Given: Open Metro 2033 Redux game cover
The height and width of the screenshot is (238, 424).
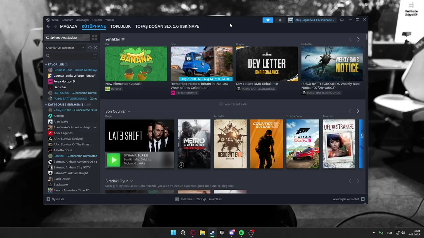Looking at the screenshot, I should (x=194, y=144).
